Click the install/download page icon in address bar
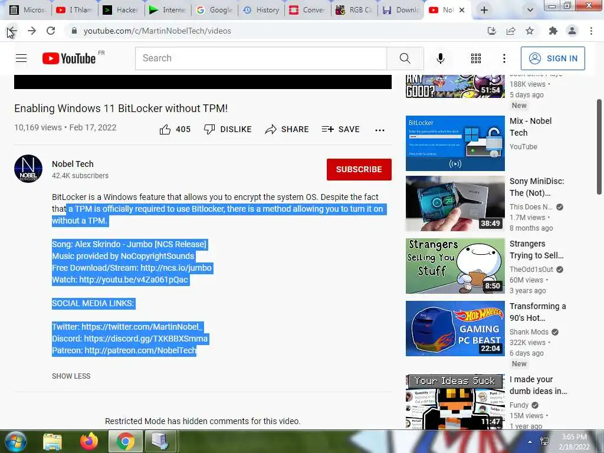The height and width of the screenshot is (453, 604). 492,31
